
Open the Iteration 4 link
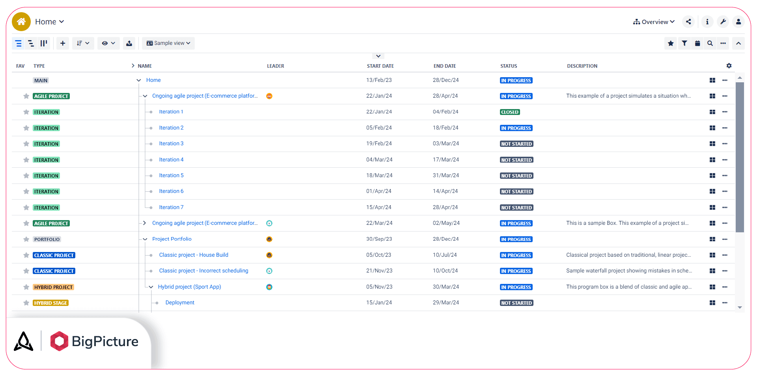click(x=171, y=159)
